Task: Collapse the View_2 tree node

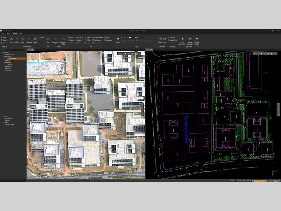Action: 2,123
